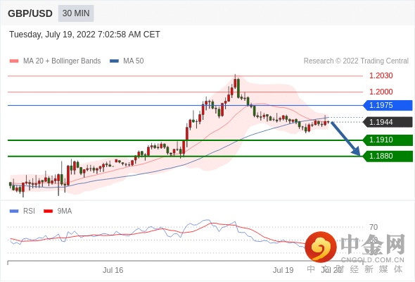
Task: Click the Jul 19 date axis marker
Action: click(283, 270)
